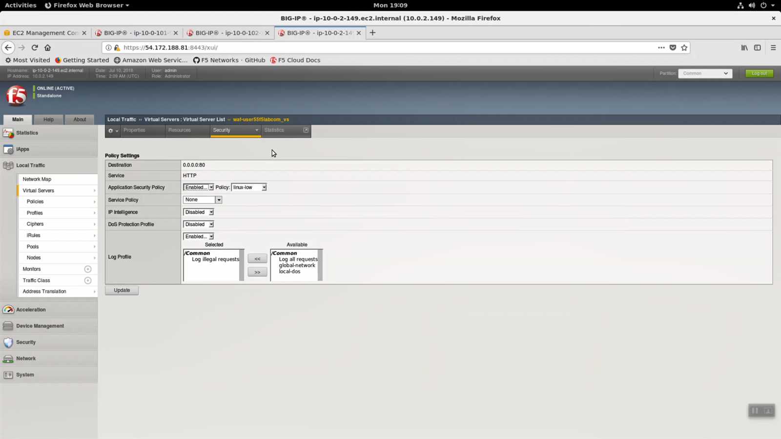Toggle Firefox sidebar icon
The width and height of the screenshot is (781, 439).
click(x=758, y=47)
